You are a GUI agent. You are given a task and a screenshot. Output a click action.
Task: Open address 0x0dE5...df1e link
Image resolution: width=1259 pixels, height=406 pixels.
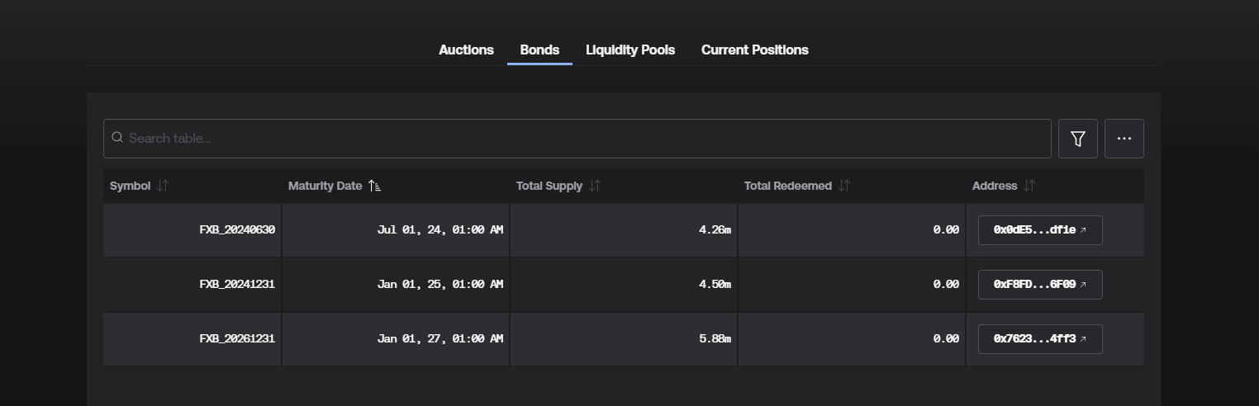click(x=1040, y=230)
